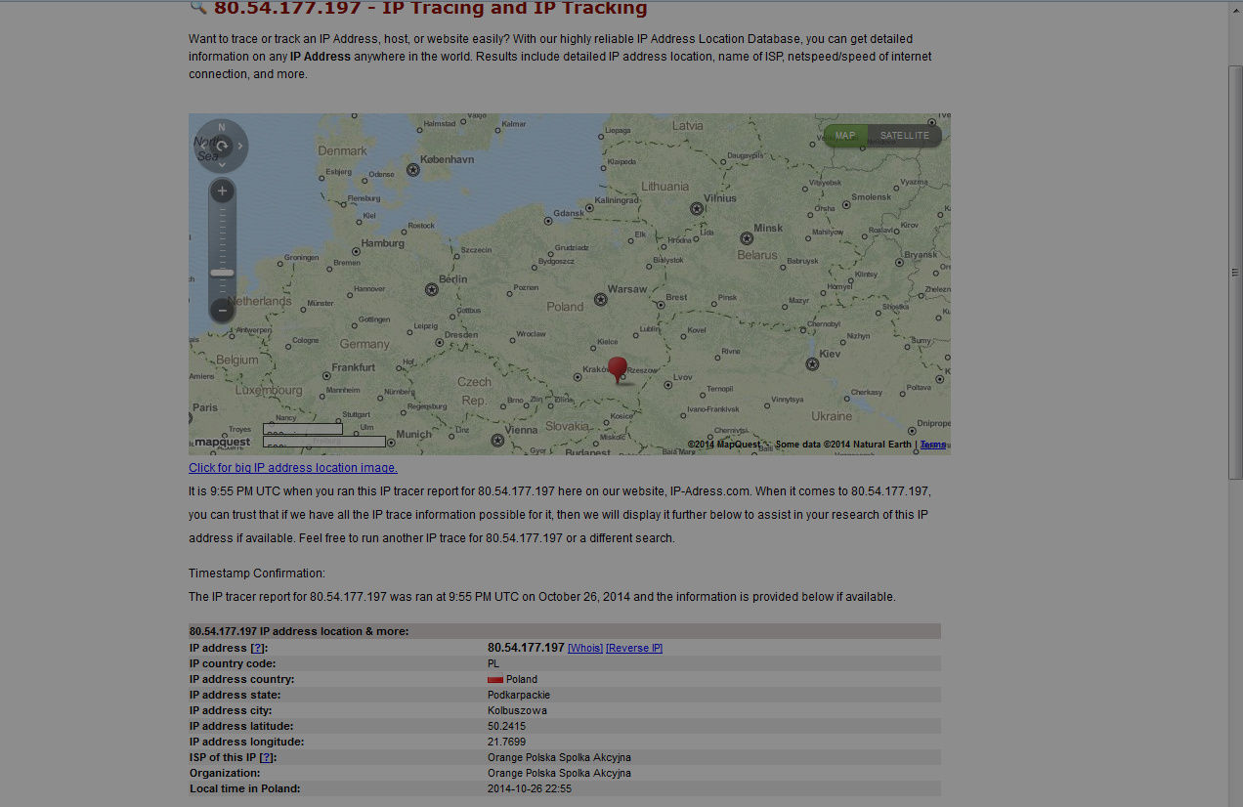Screen dimensions: 1243x807
Task: Click the 'Organization:' label
Action: coord(225,773)
